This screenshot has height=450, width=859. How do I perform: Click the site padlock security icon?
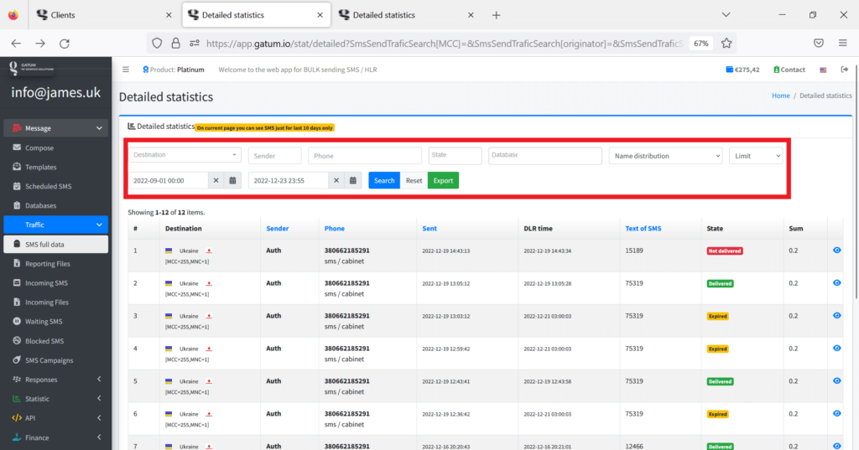click(x=175, y=44)
